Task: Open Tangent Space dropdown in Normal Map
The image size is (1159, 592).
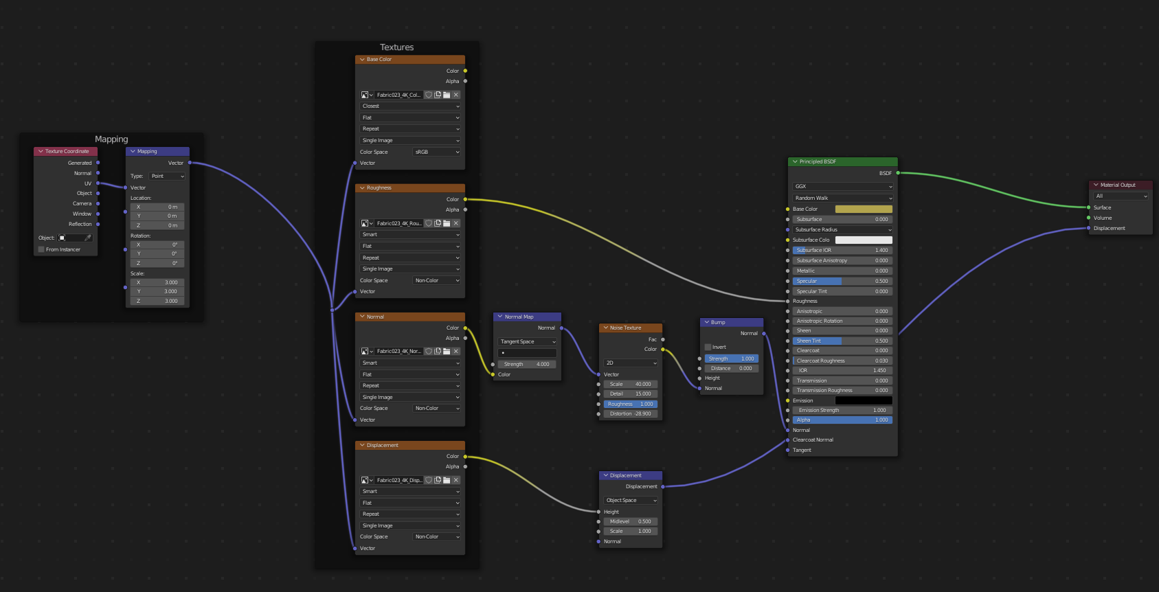Action: coord(528,341)
